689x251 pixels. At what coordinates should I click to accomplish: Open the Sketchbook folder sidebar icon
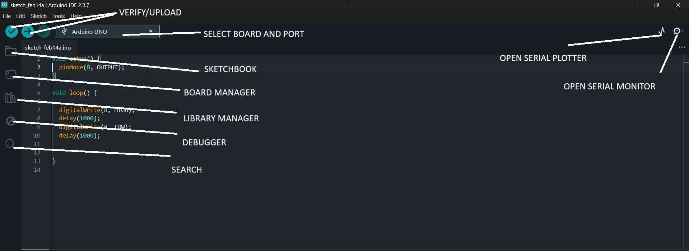[10, 51]
